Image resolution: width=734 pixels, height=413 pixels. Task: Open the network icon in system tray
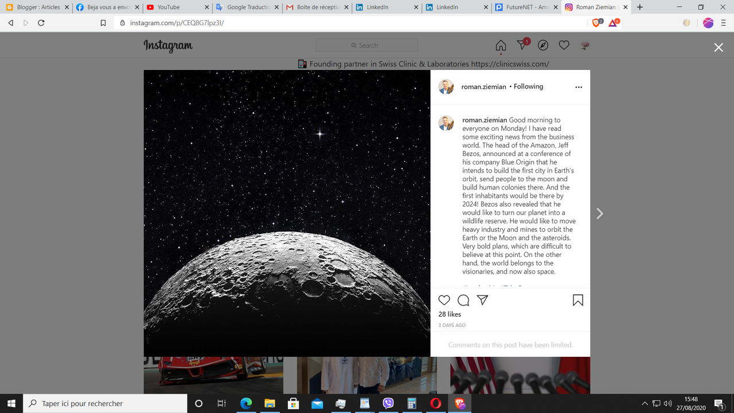pyautogui.click(x=657, y=403)
